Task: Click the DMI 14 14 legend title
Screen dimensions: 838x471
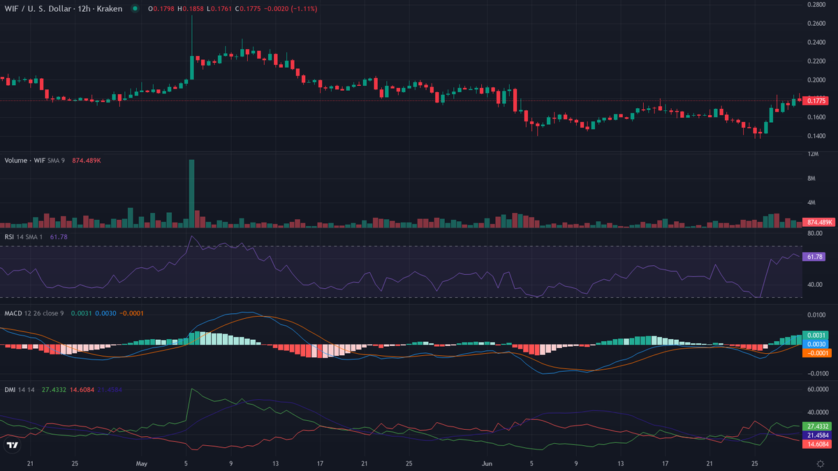Action: click(20, 389)
